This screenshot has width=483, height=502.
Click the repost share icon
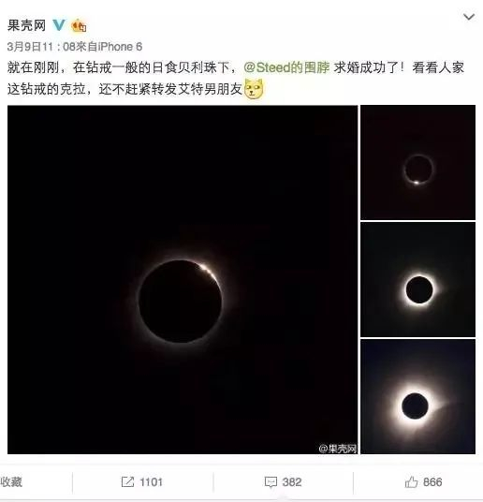tap(127, 481)
